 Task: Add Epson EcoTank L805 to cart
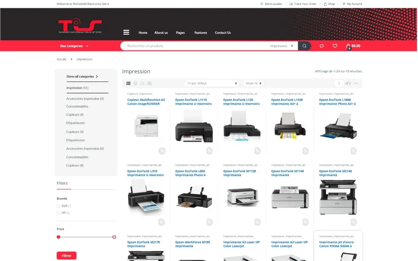[209, 222]
